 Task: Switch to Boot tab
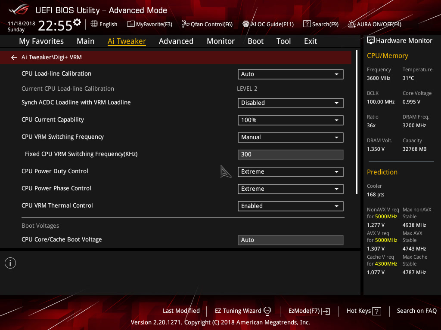(255, 41)
